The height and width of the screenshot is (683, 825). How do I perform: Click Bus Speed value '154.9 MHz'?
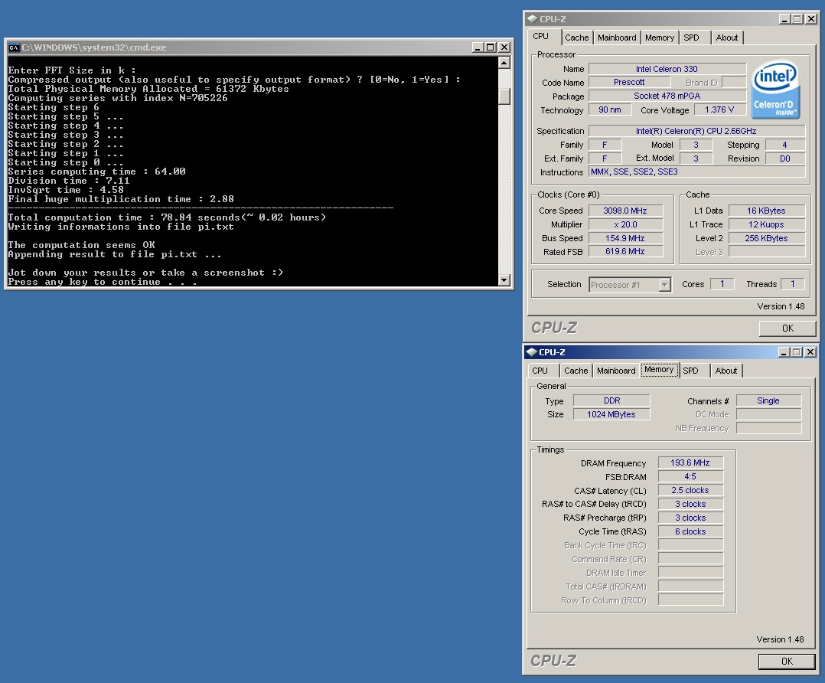pos(625,238)
